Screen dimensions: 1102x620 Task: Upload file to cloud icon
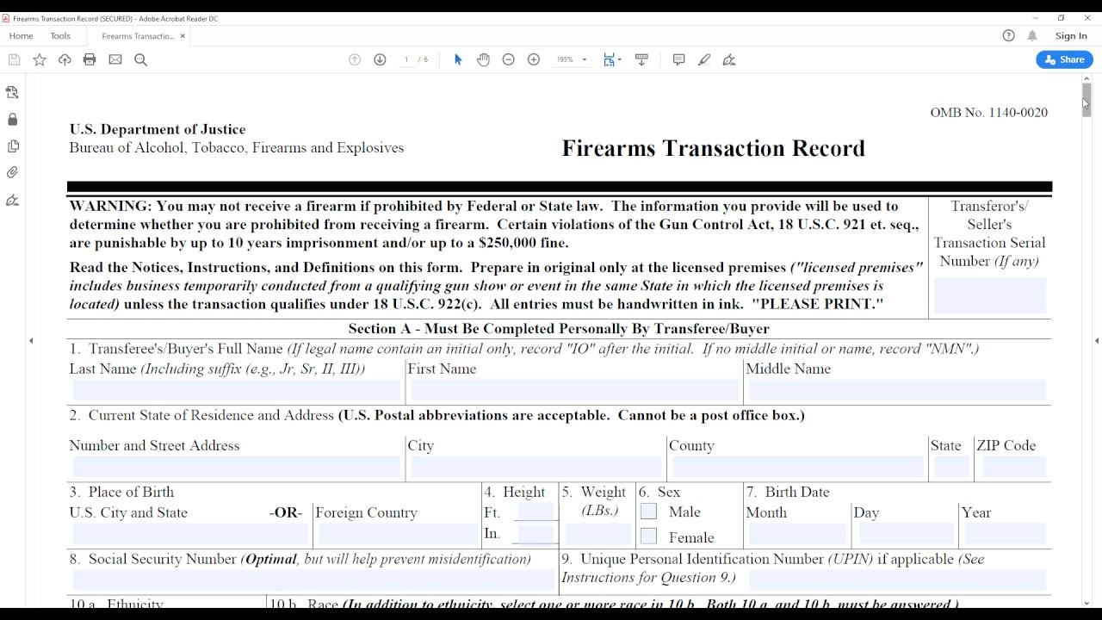(x=65, y=59)
